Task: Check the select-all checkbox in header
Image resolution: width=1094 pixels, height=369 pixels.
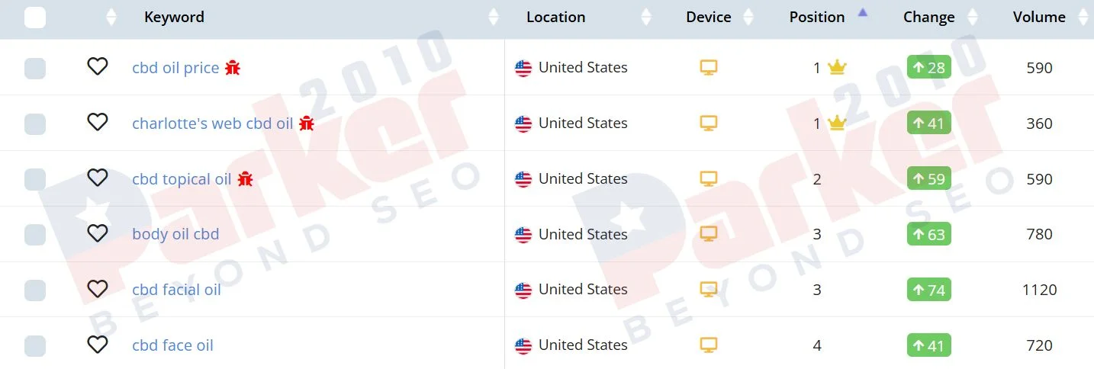Action: [35, 18]
